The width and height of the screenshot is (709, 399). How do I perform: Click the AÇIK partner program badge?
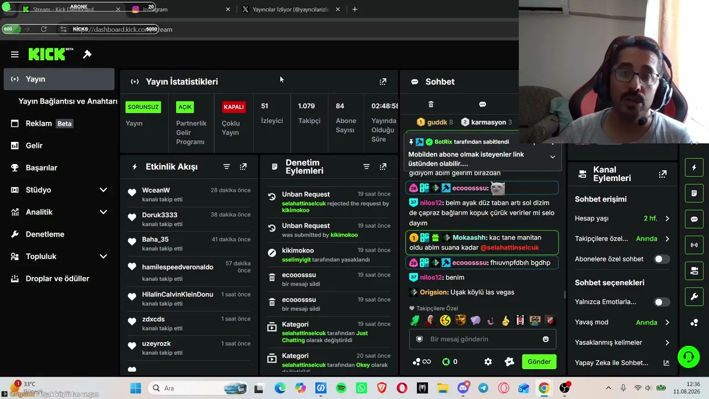point(185,107)
